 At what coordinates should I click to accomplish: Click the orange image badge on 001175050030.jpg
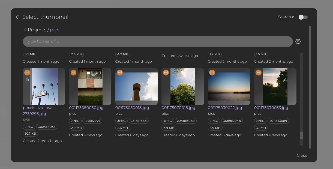pyautogui.click(x=73, y=73)
